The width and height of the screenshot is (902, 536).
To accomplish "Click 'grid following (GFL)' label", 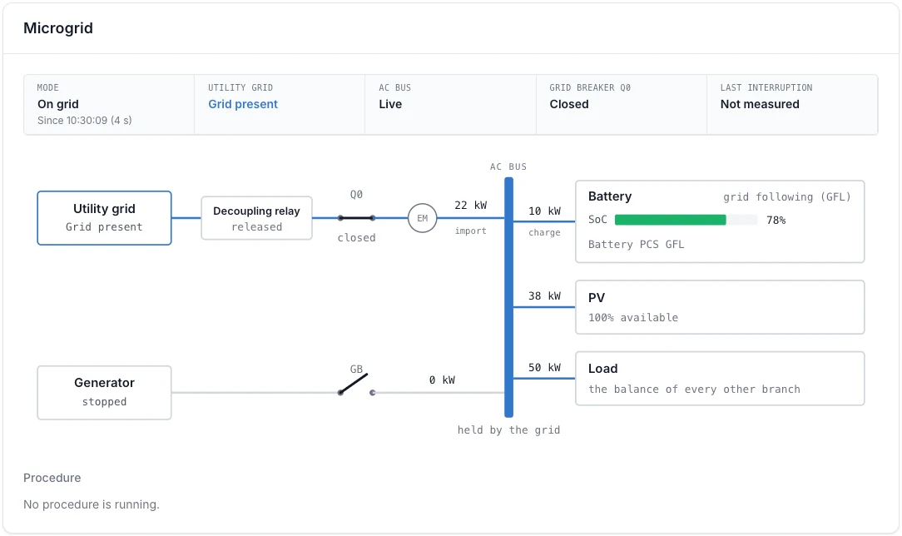I will (x=787, y=196).
